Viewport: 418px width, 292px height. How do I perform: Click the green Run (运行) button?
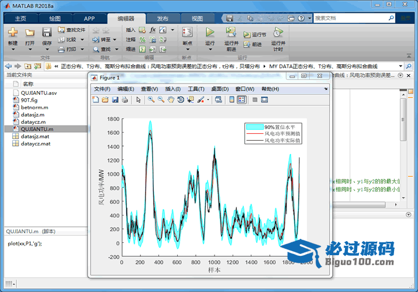[x=210, y=32]
